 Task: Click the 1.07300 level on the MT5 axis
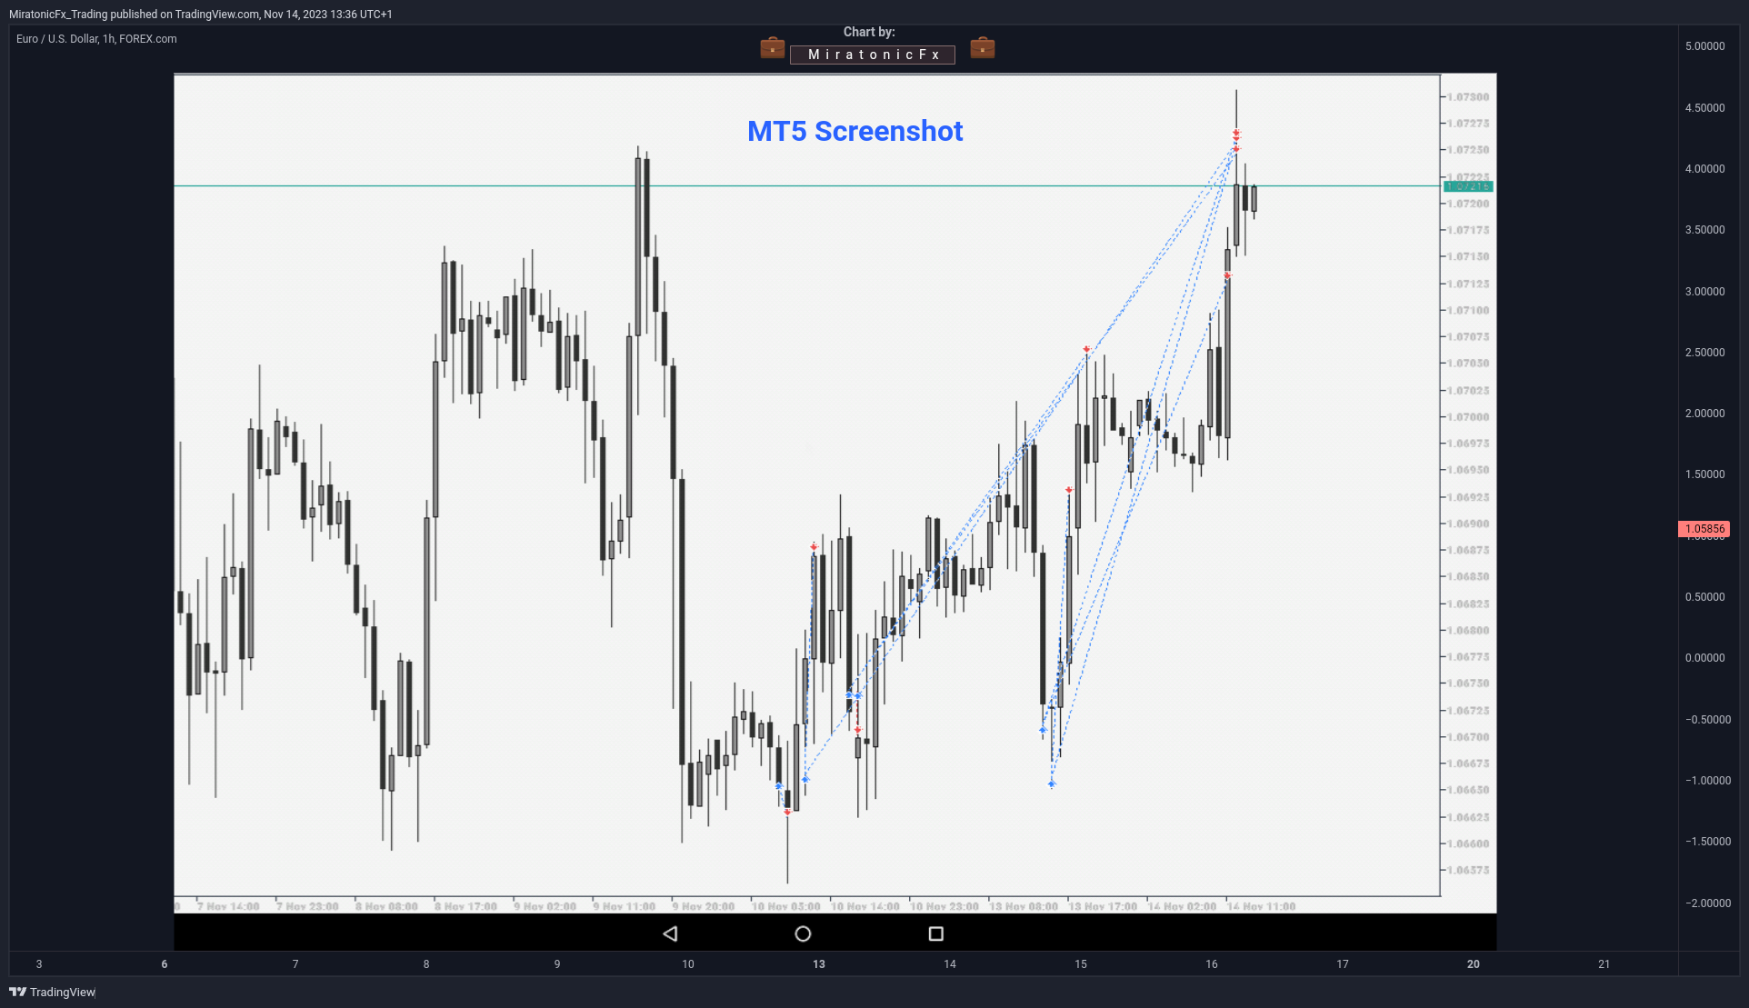click(x=1468, y=97)
